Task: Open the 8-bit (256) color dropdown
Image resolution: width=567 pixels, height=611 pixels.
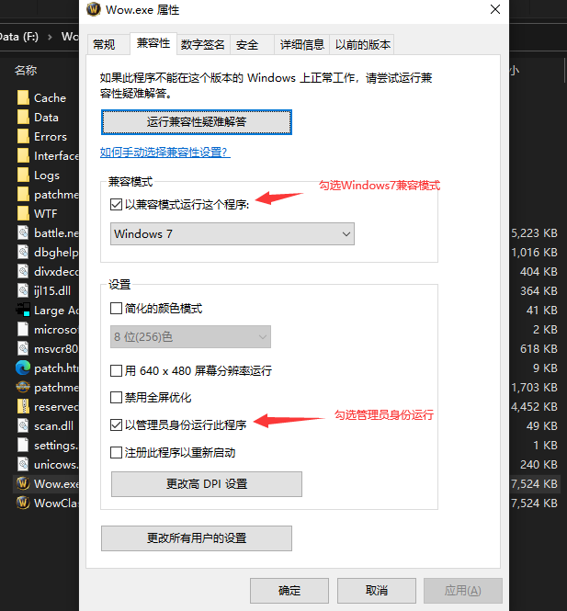Action: pyautogui.click(x=190, y=336)
